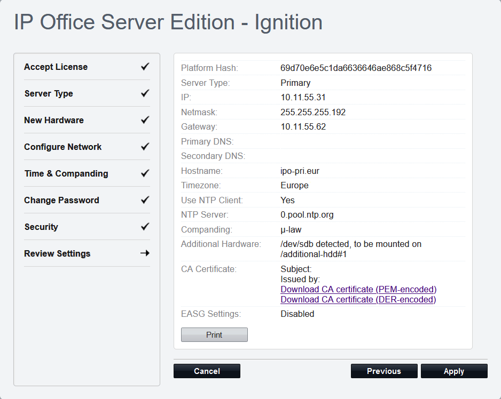
Task: Click the Platform Hash label
Action: click(209, 68)
